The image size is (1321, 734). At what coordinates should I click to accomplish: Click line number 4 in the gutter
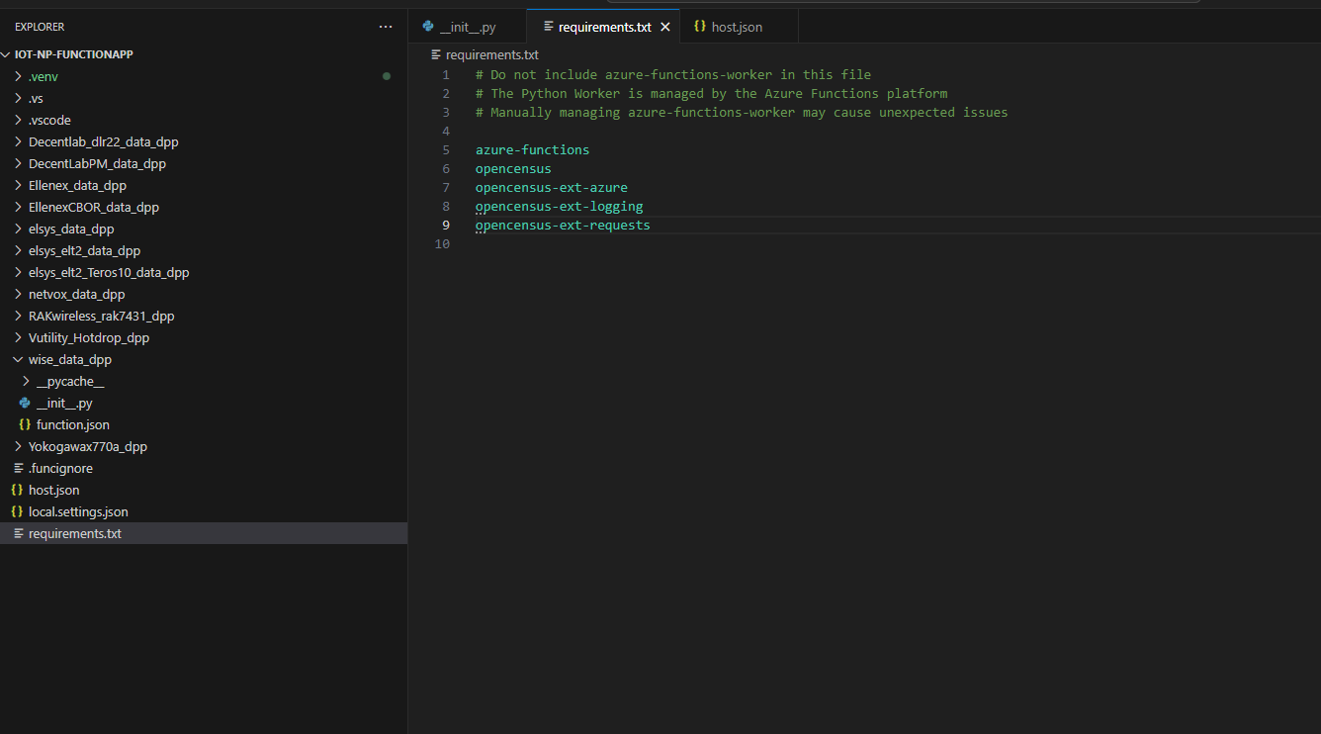[x=446, y=132]
